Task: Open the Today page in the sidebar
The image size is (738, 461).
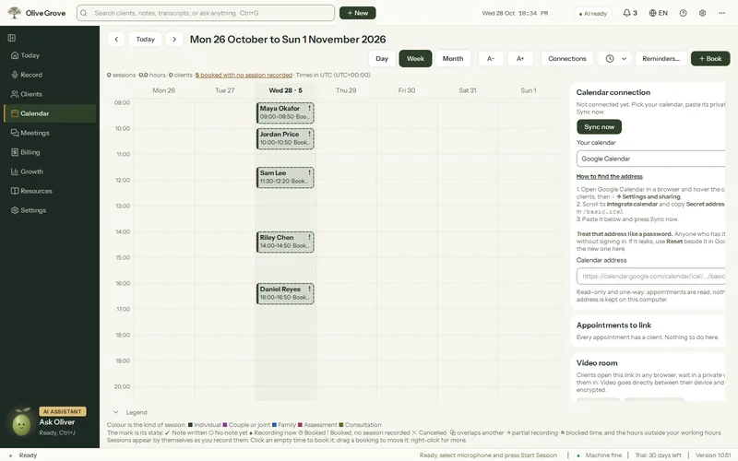Action: point(50,55)
